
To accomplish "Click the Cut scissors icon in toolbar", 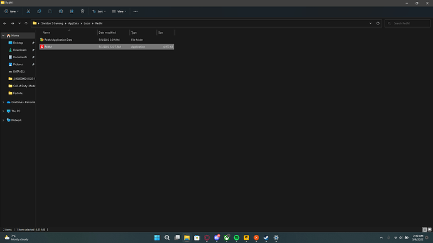I will (28, 11).
